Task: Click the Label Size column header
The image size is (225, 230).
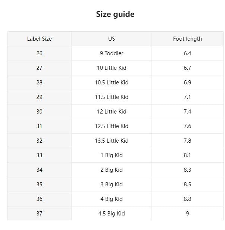Action: pyautogui.click(x=39, y=39)
